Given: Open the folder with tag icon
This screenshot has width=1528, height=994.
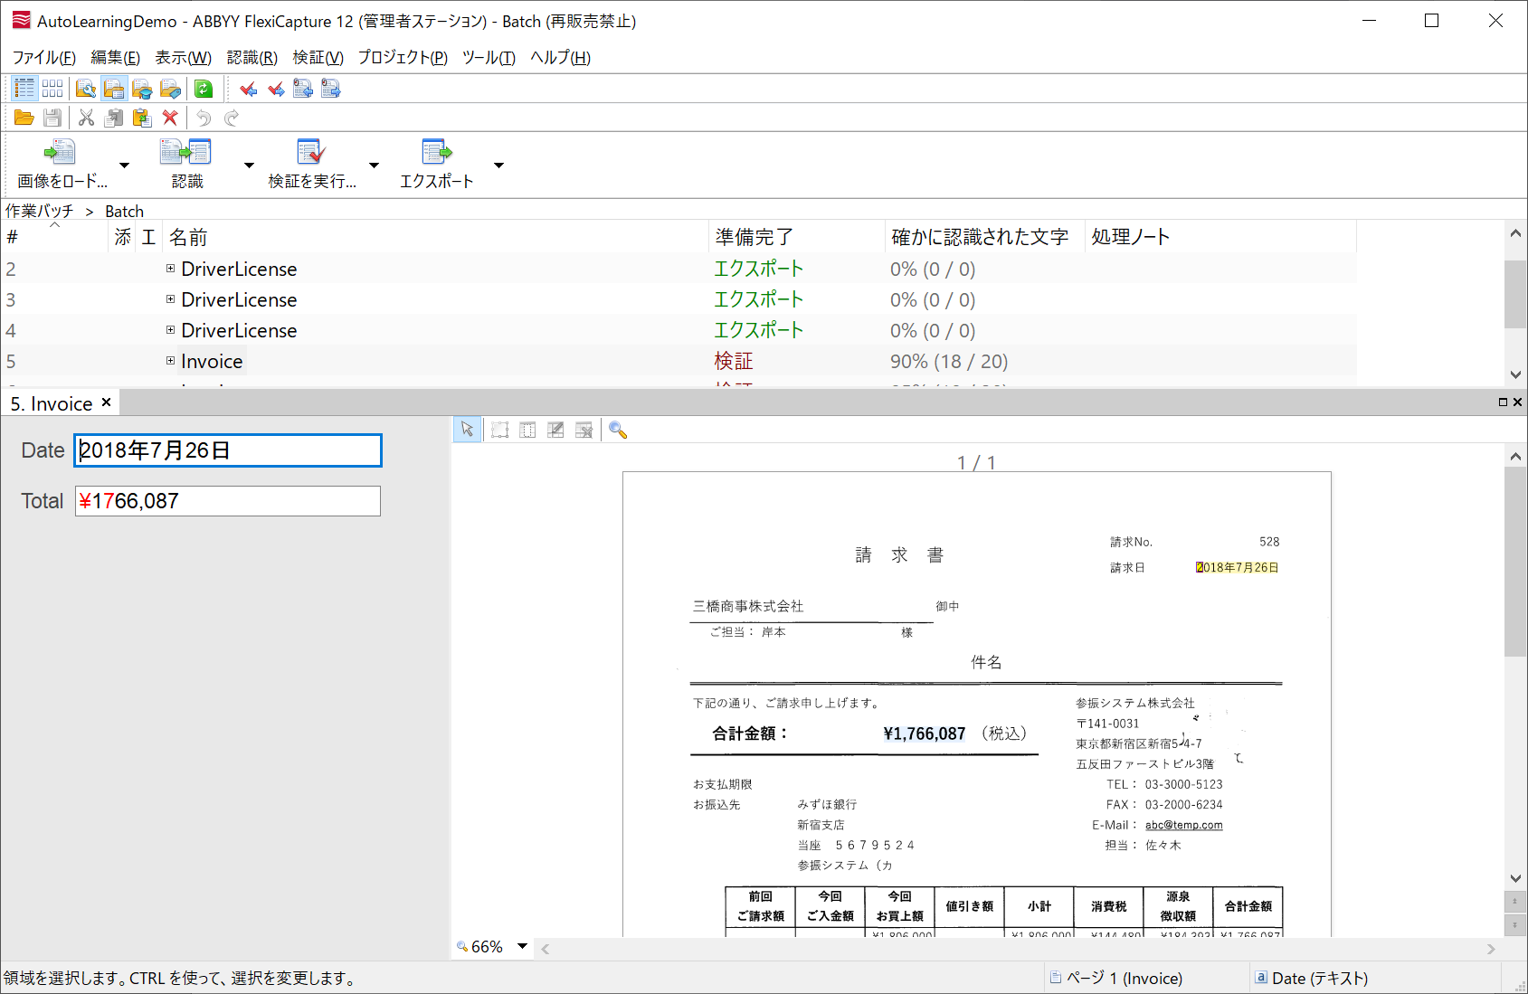Looking at the screenshot, I should click(x=170, y=89).
